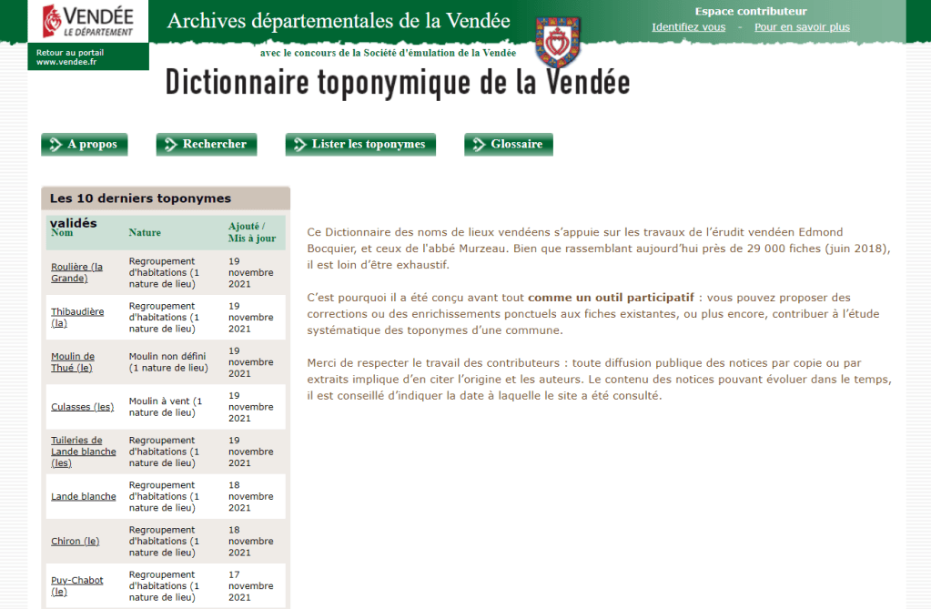Open the Pour en savoir plus link
The image size is (931, 609).
pos(802,27)
